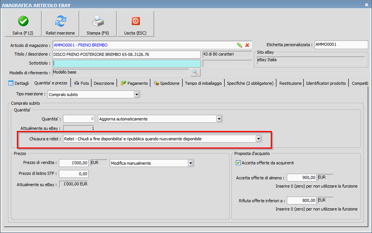Click the Prezzo di vendita field
The width and height of the screenshot is (372, 233).
(73, 163)
